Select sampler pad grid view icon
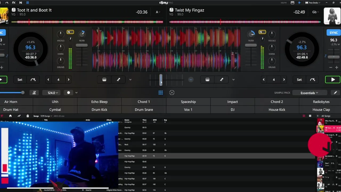Image resolution: width=341 pixels, height=192 pixels. [161, 93]
